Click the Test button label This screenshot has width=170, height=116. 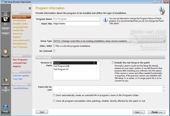tap(5, 56)
